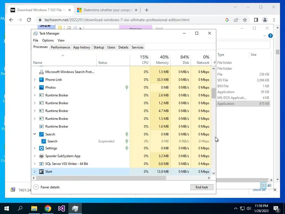The image size is (285, 214).
Task: Click the Task Manager taskbar icon
Action: coord(75,208)
